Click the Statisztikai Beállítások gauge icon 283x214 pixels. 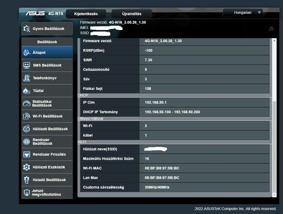(27, 103)
